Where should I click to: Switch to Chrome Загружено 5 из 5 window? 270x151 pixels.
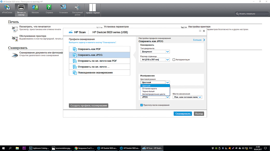click(84, 148)
